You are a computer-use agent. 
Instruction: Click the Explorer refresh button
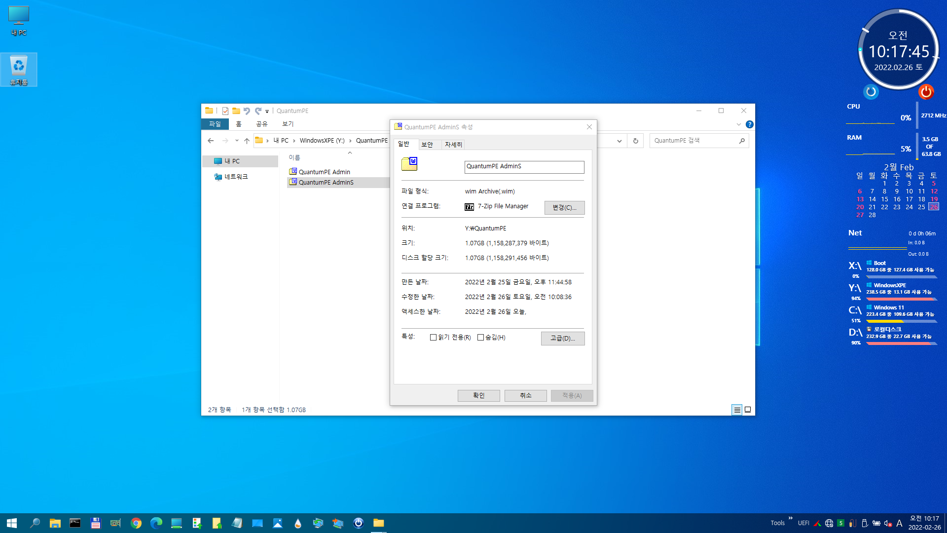(635, 141)
